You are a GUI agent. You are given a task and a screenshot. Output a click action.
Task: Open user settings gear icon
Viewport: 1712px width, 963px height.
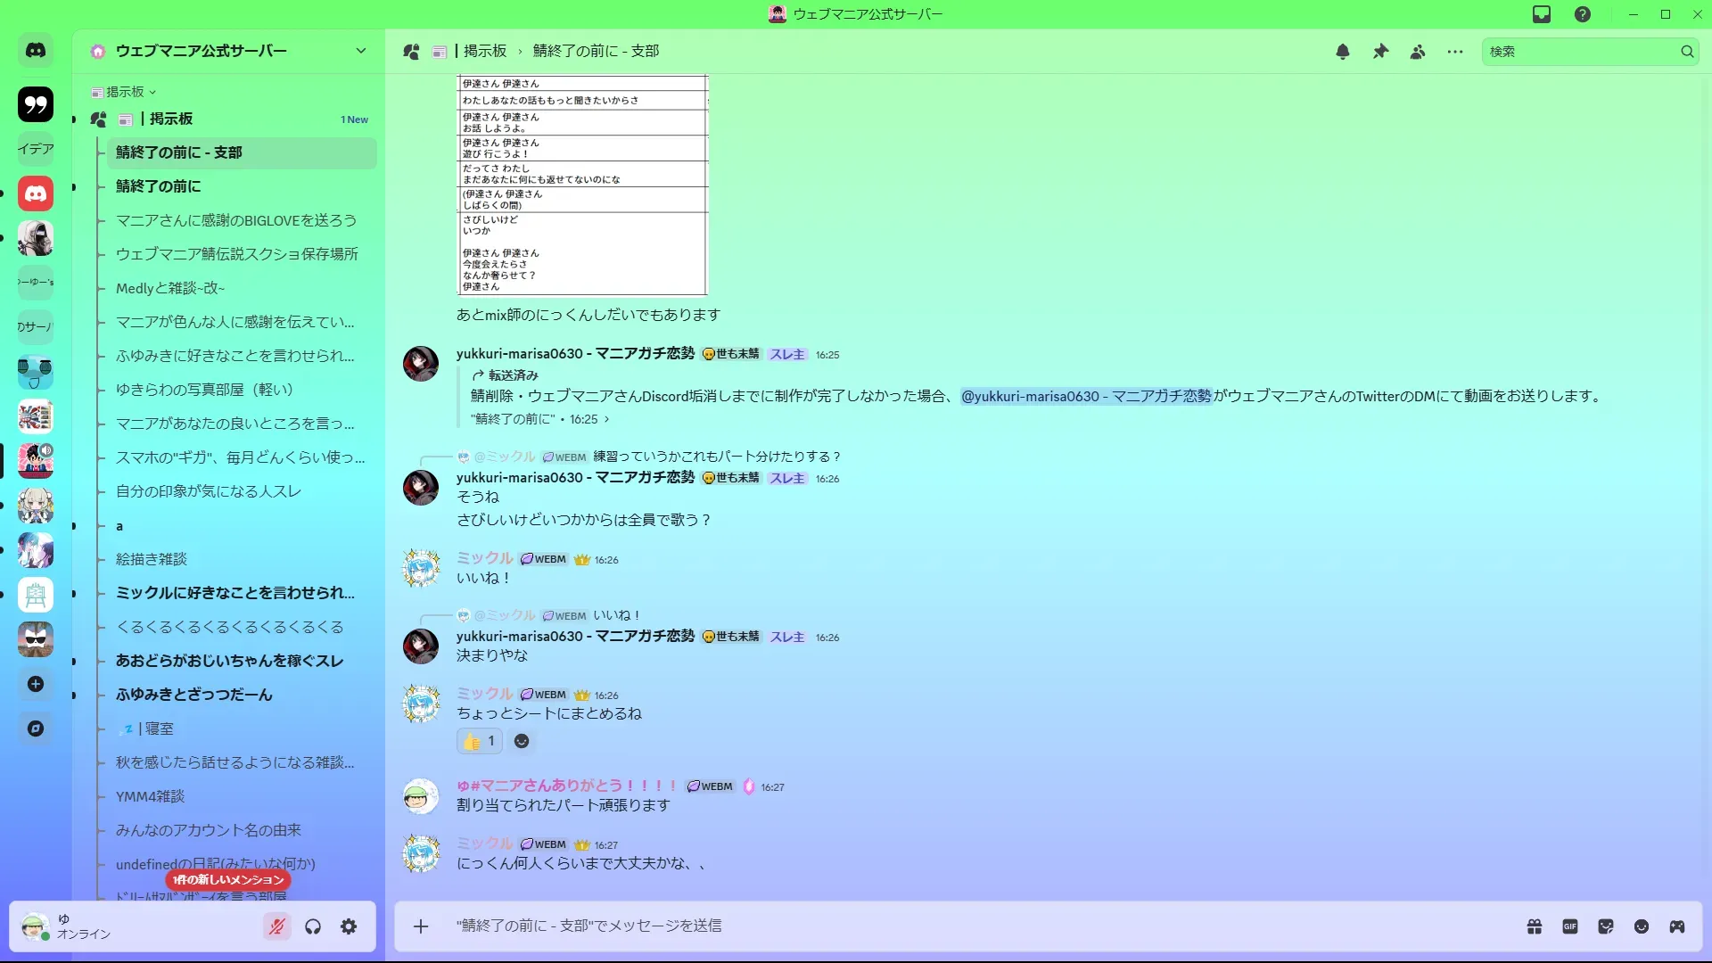pos(349,926)
